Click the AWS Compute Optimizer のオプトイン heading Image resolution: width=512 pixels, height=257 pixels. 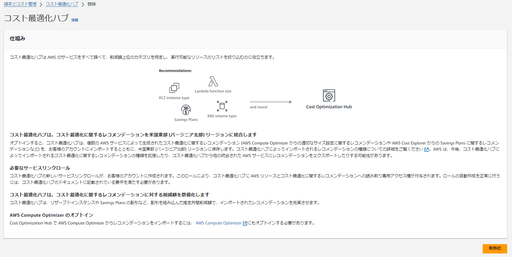pyautogui.click(x=51, y=215)
